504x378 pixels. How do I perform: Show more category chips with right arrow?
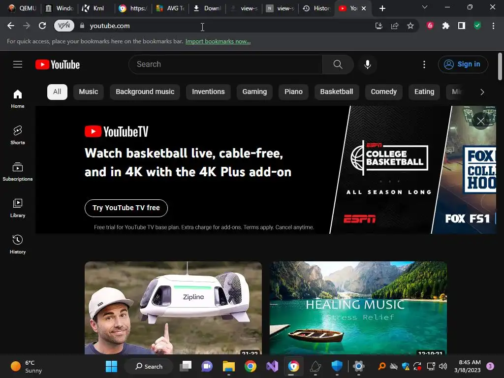pyautogui.click(x=482, y=92)
